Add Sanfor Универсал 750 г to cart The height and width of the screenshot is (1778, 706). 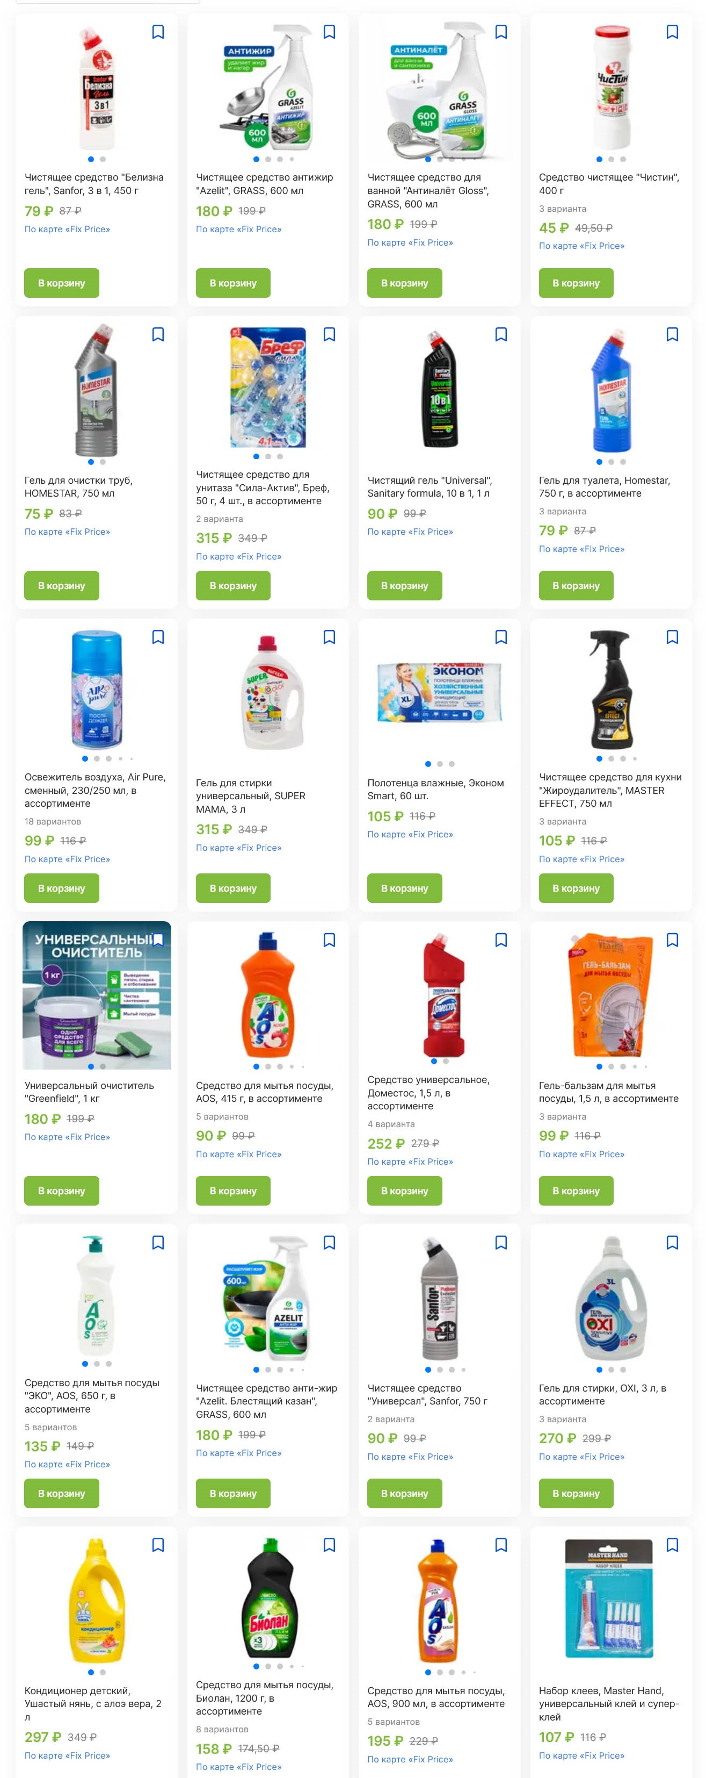click(x=405, y=1493)
